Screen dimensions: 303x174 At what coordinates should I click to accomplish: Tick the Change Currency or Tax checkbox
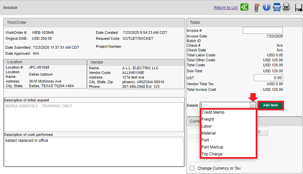pyautogui.click(x=192, y=168)
